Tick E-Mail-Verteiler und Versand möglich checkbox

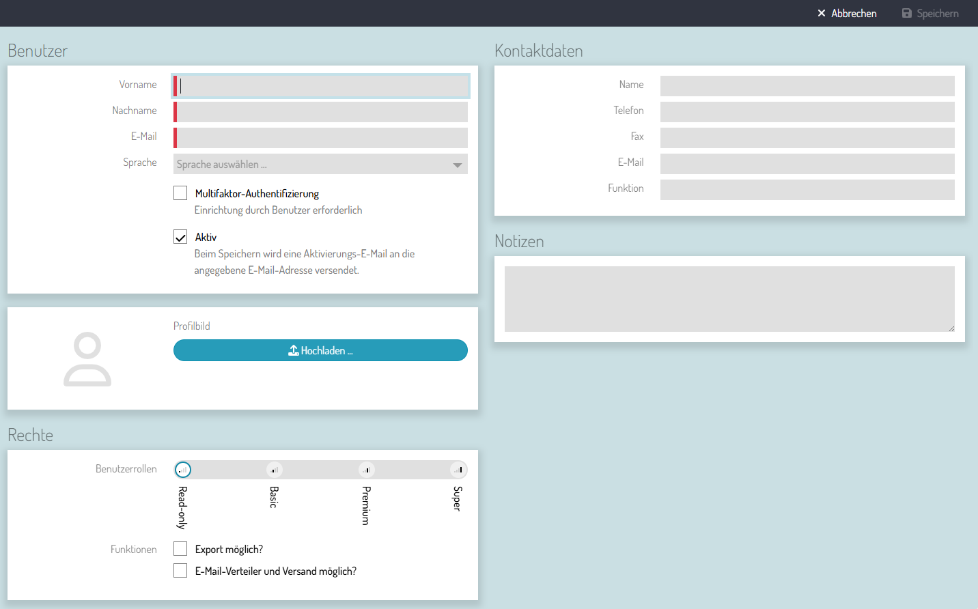pyautogui.click(x=180, y=571)
